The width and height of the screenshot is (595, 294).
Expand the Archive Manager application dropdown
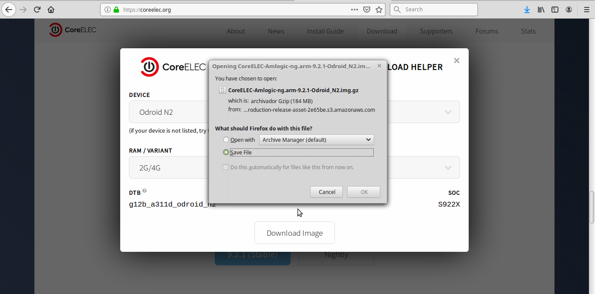[316, 140]
